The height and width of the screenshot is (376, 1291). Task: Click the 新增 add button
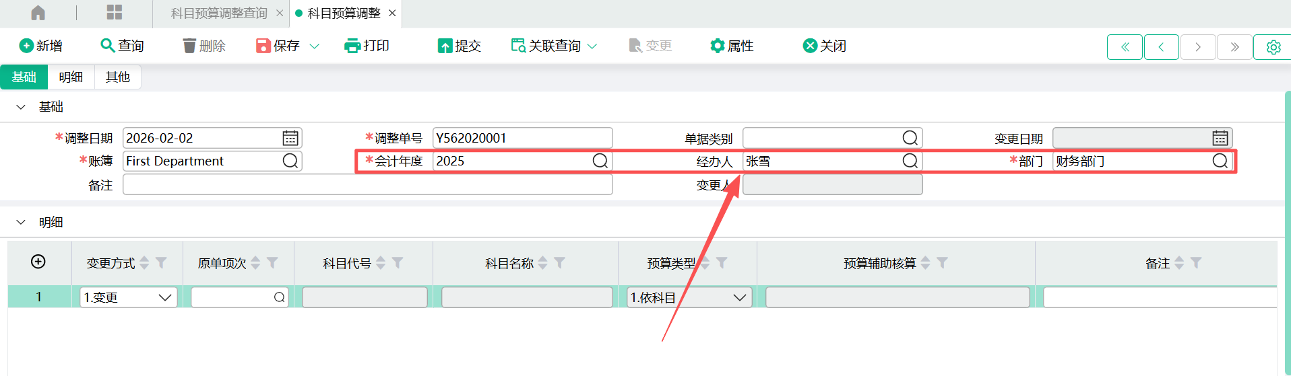pos(41,46)
